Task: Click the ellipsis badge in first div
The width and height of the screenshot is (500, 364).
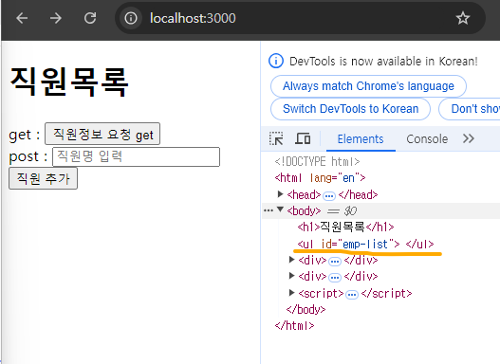Action: point(335,262)
